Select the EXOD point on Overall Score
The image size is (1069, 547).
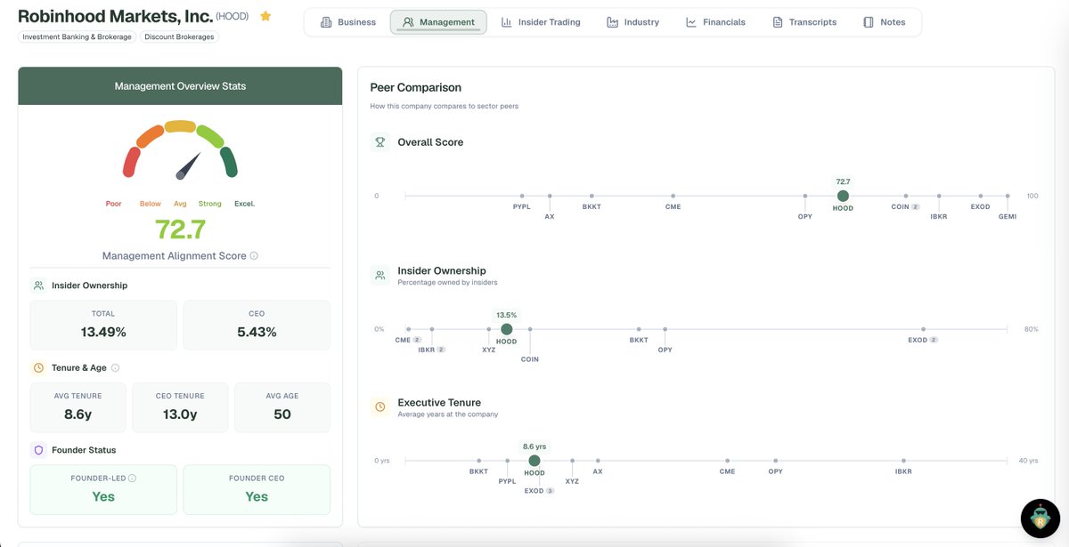(981, 196)
